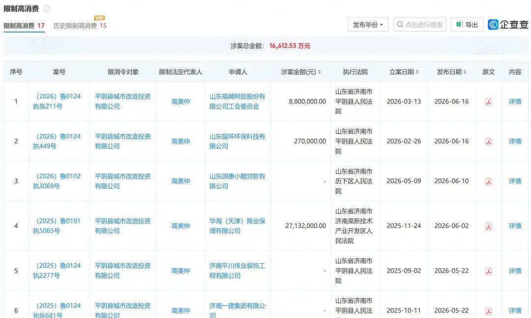The image size is (531, 318).
Task: Click amount 8,800,000.00
Action: (307, 101)
